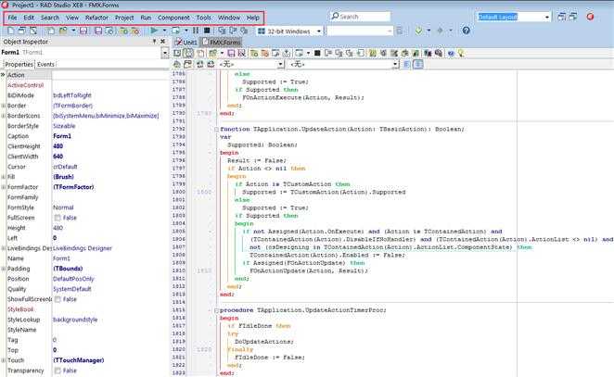This screenshot has height=377, width=614.
Task: Open the Help menu
Action: pos(253,18)
